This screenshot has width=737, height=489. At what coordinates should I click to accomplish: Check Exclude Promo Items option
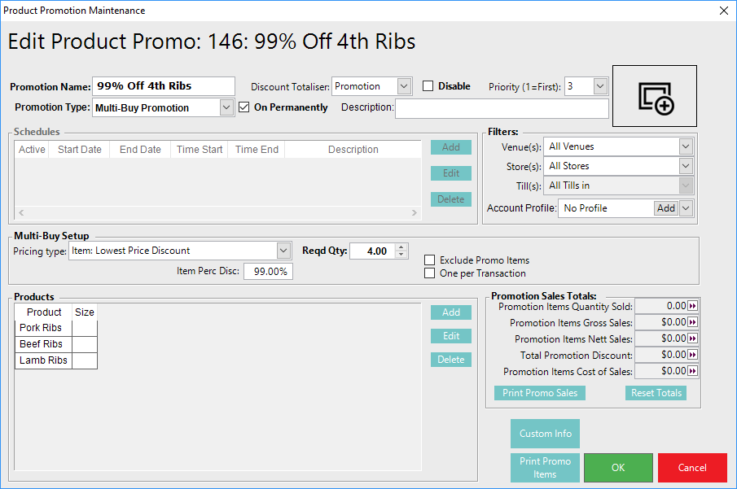pos(429,260)
